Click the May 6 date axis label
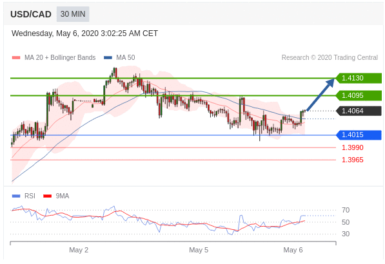The image size is (385, 264). 293,250
